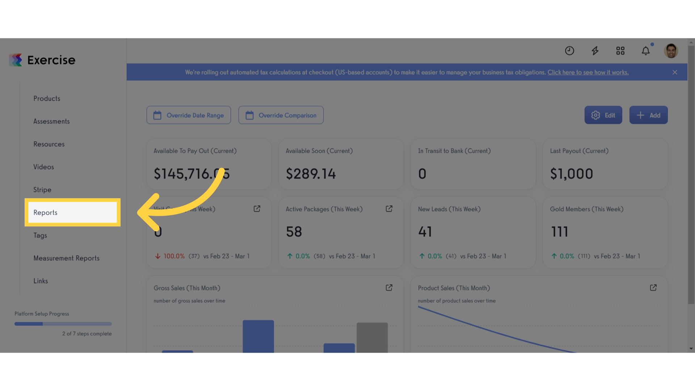This screenshot has height=391, width=695.
Task: Click the Gold Members value 111
Action: (x=560, y=232)
